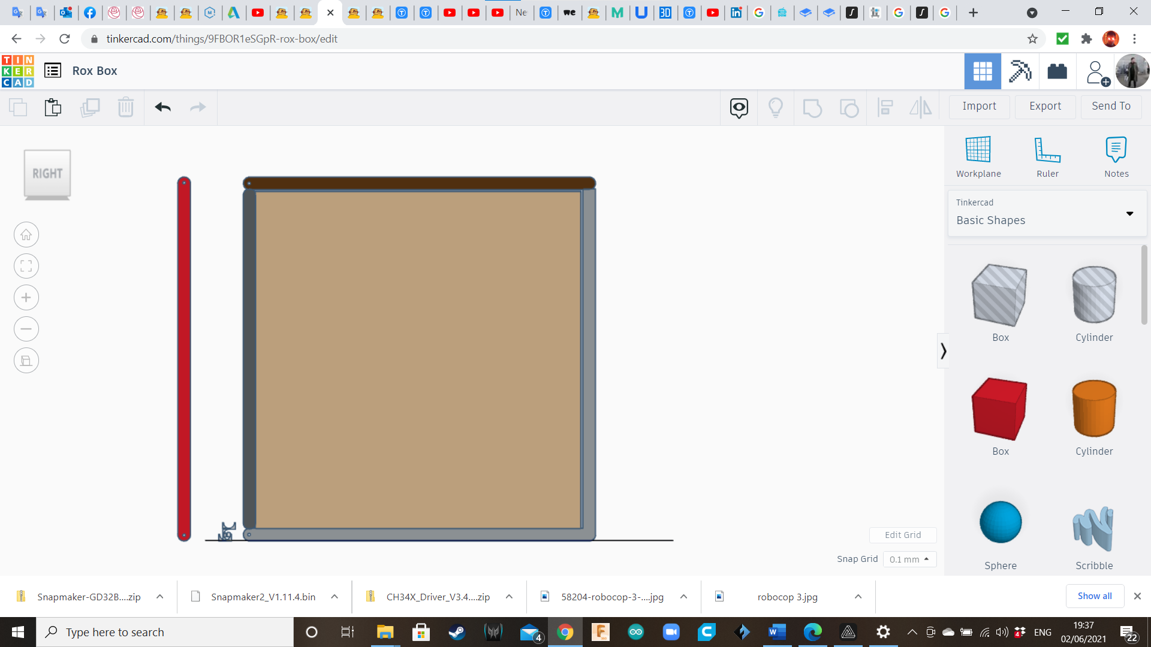The height and width of the screenshot is (647, 1151).
Task: Switch to Blocks mode pickaxe icon
Action: (1019, 71)
